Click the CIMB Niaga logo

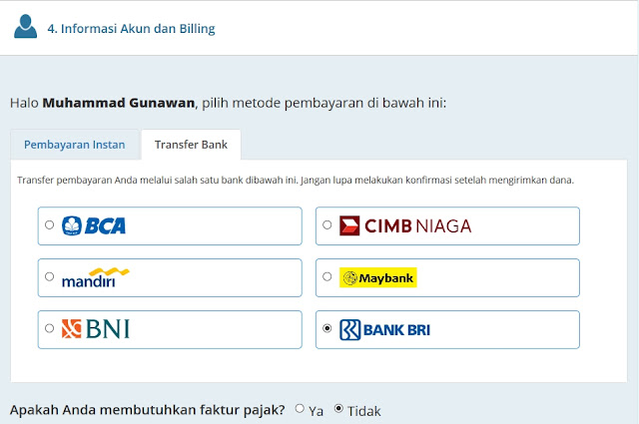pyautogui.click(x=405, y=225)
